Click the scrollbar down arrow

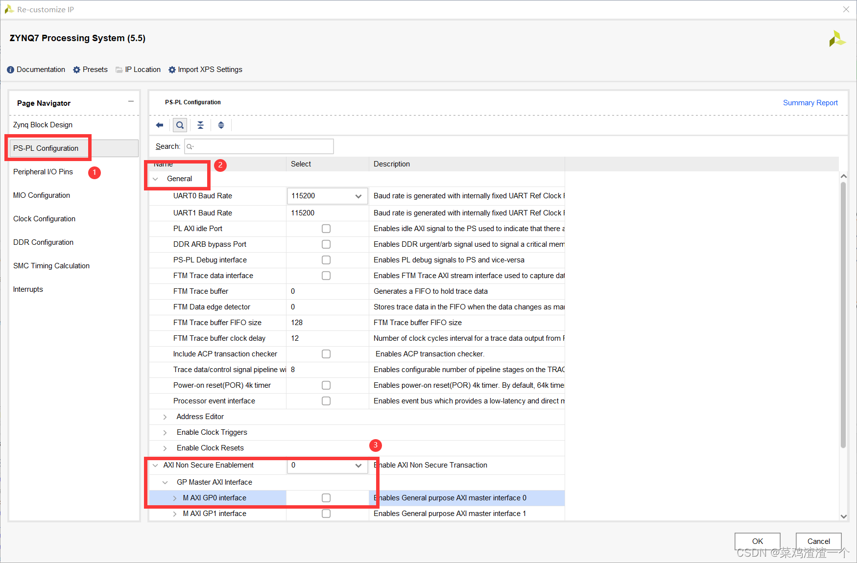pos(843,516)
